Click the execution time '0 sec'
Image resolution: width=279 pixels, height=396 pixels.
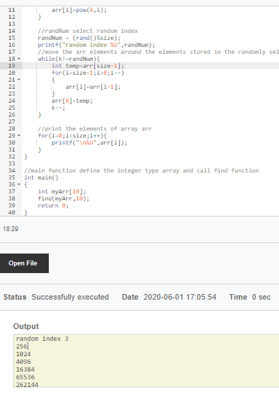tap(262, 297)
